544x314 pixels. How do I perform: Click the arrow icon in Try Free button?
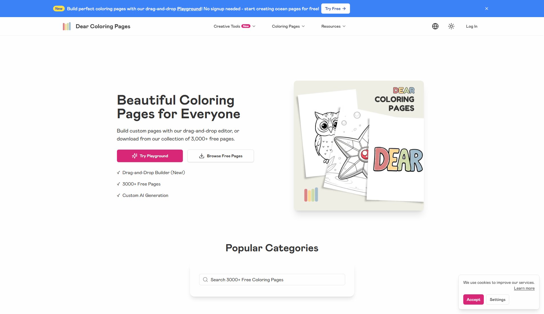click(344, 9)
